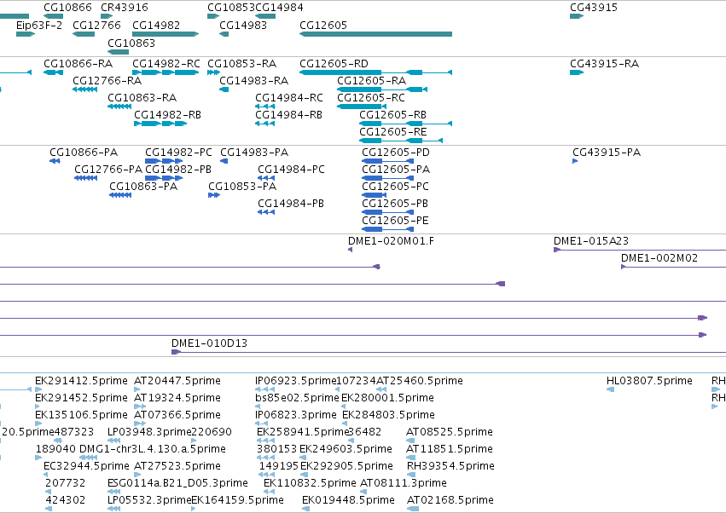Select transcript CG10866-RA label
The height and width of the screenshot is (513, 726).
[x=78, y=63]
